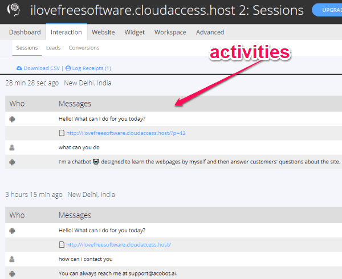342x279 pixels.
Task: Click user icon beside 'how can i contact you'
Action: tap(12, 259)
